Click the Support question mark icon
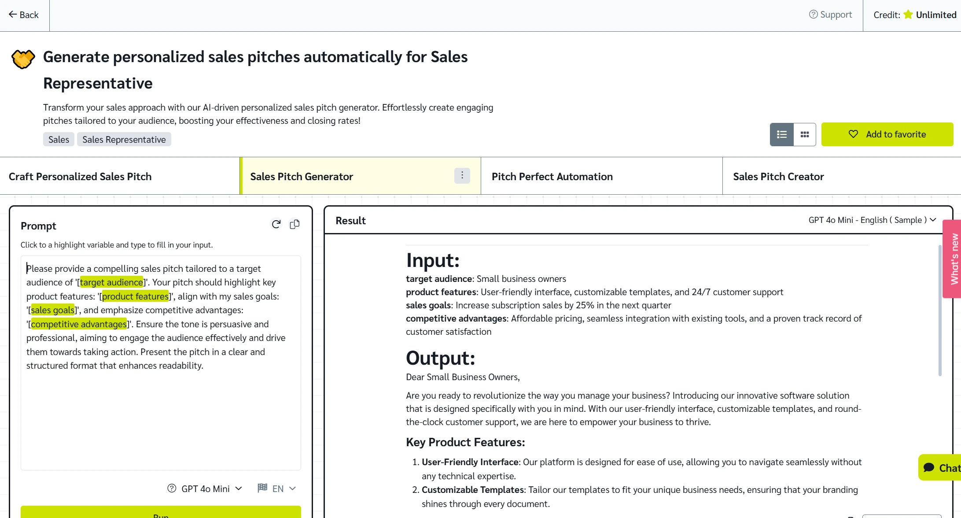 813,15
